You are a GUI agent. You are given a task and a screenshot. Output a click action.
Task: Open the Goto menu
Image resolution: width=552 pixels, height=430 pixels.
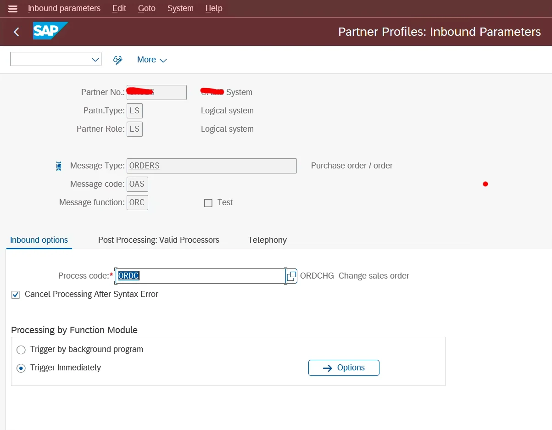147,8
